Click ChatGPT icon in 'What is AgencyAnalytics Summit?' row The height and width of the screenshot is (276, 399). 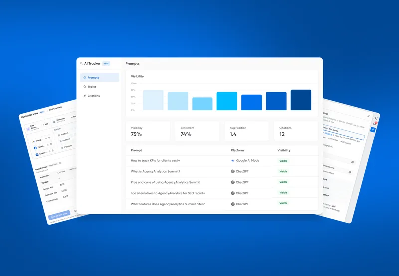(233, 171)
